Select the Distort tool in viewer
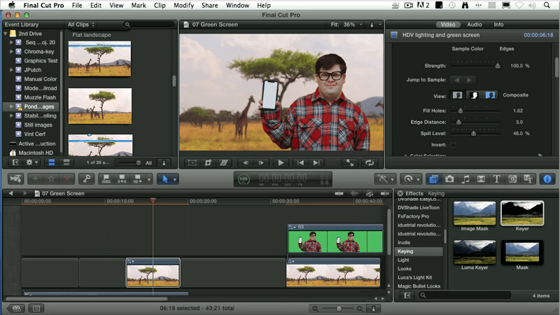Image resolution: width=560 pixels, height=315 pixels. (x=224, y=162)
